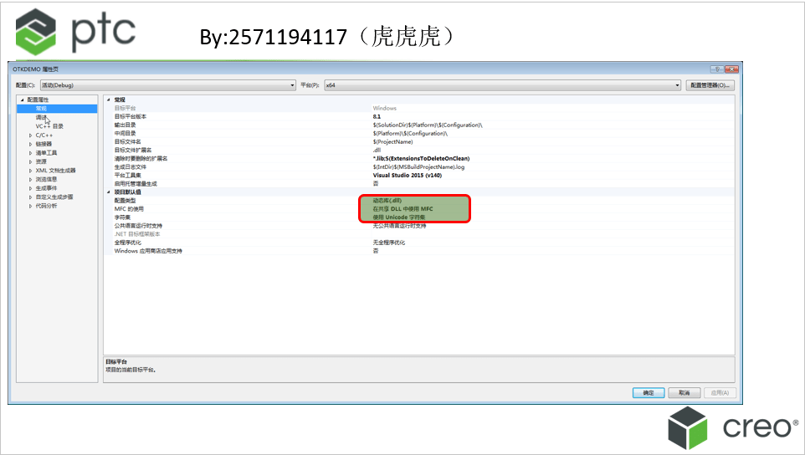This screenshot has height=455, width=805.
Task: Click the 取消 button
Action: [x=684, y=393]
